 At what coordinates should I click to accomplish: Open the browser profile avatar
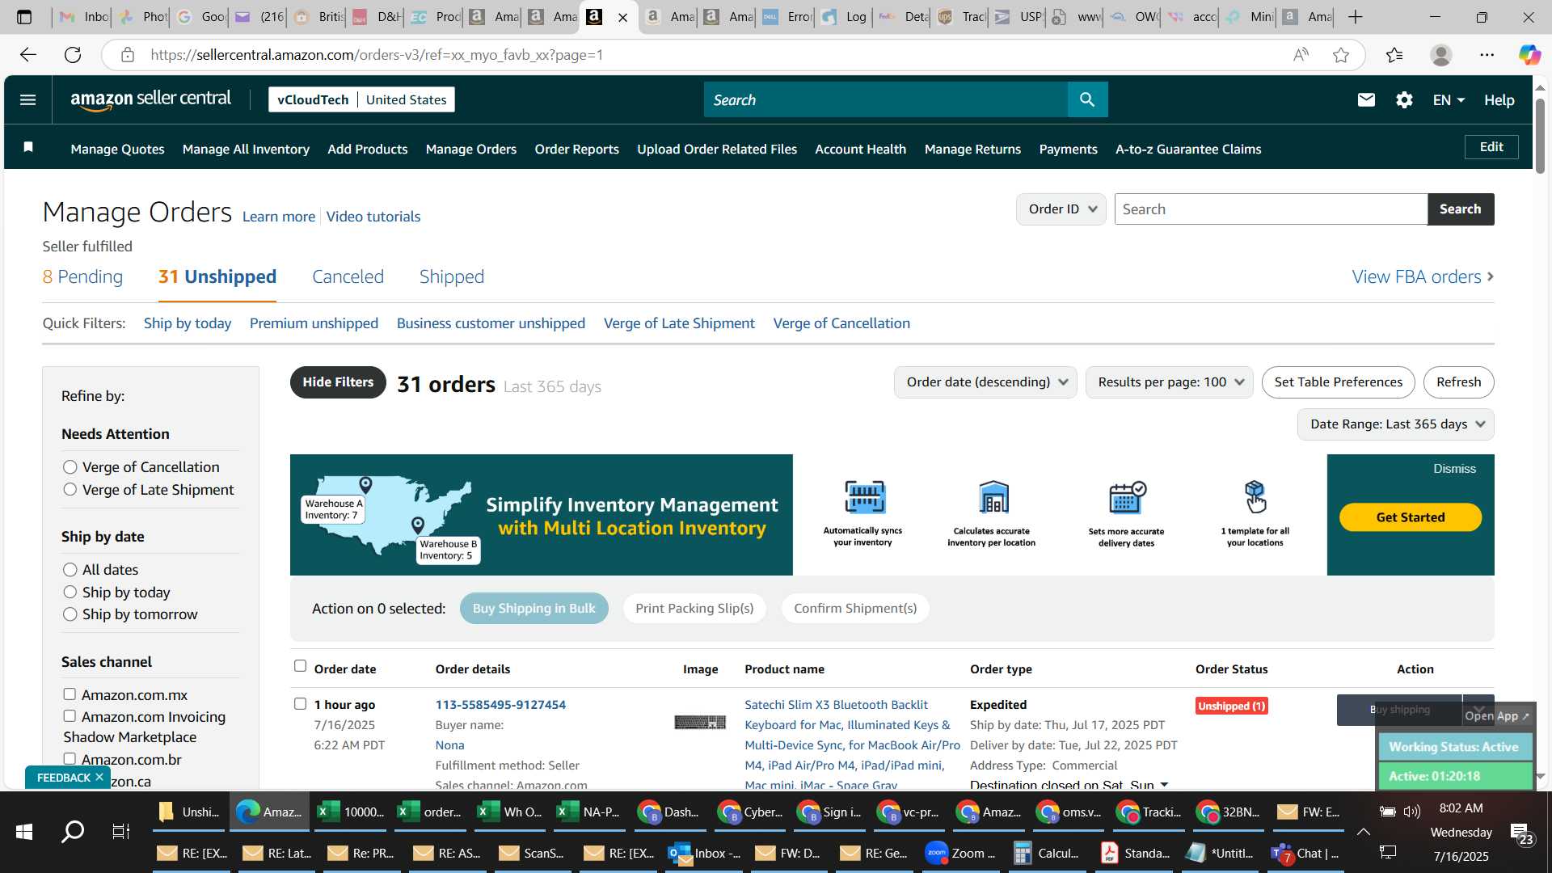[1440, 55]
